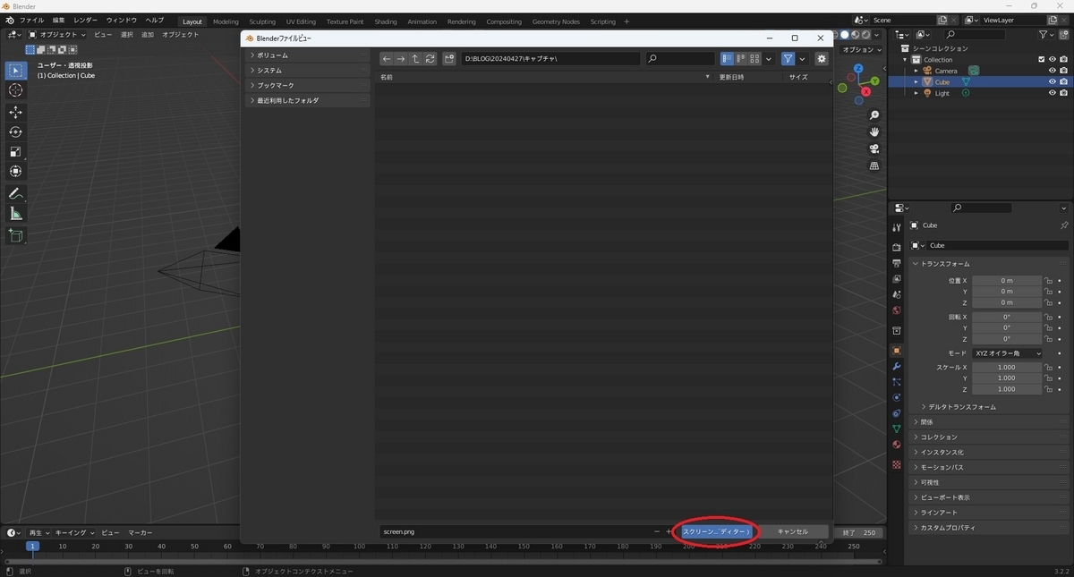Image resolution: width=1074 pixels, height=577 pixels.
Task: Pin the Cube properties panel
Action: [1063, 225]
